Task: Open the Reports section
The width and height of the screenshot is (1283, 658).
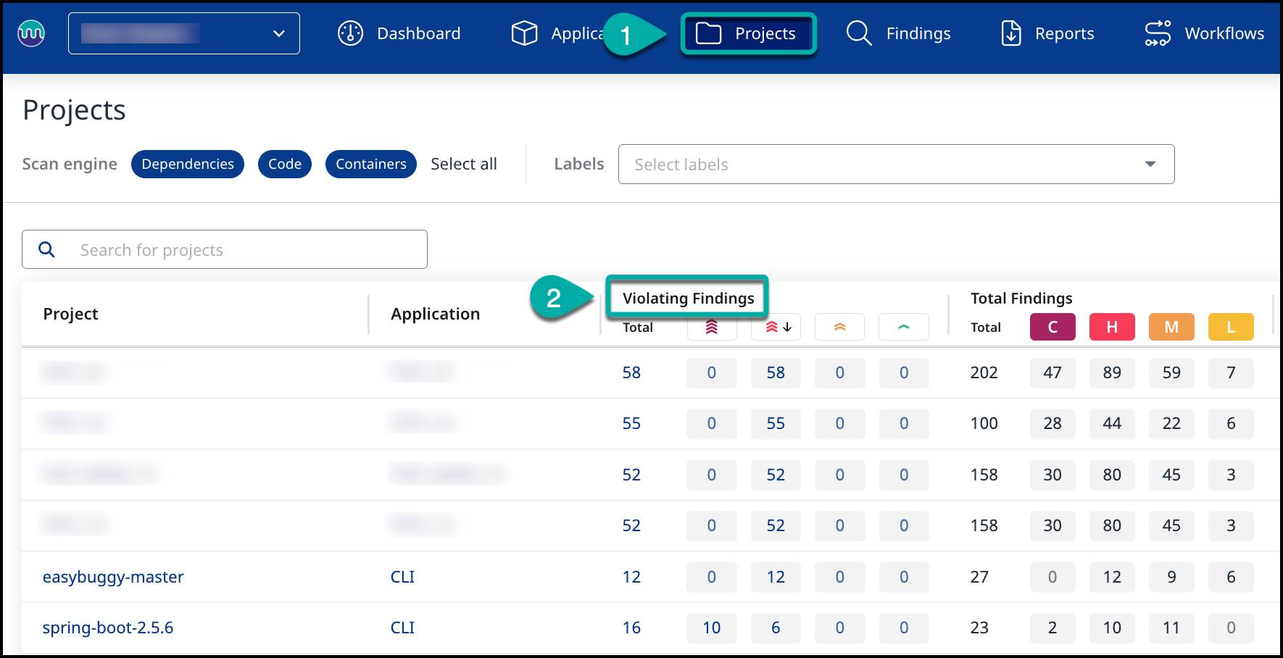Action: pyautogui.click(x=1048, y=33)
